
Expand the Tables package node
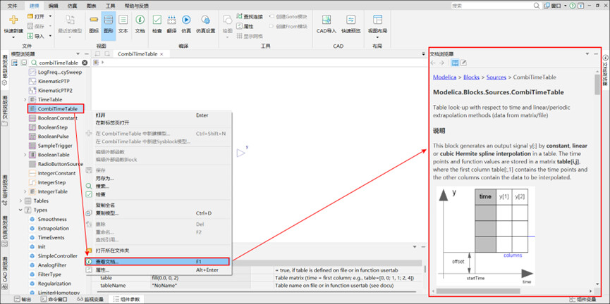pos(20,201)
